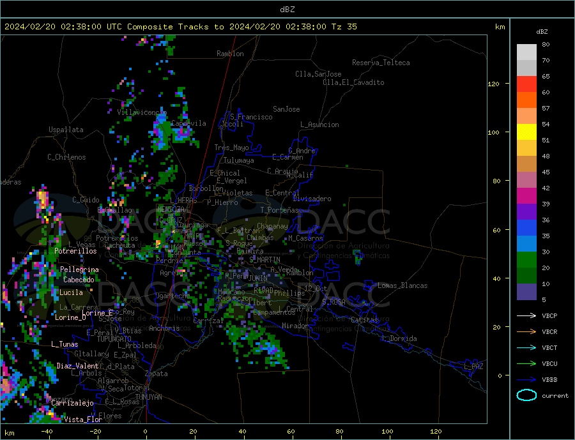Click the '80' tick on the vertical km axis
This screenshot has height=440, width=575.
coord(496,181)
